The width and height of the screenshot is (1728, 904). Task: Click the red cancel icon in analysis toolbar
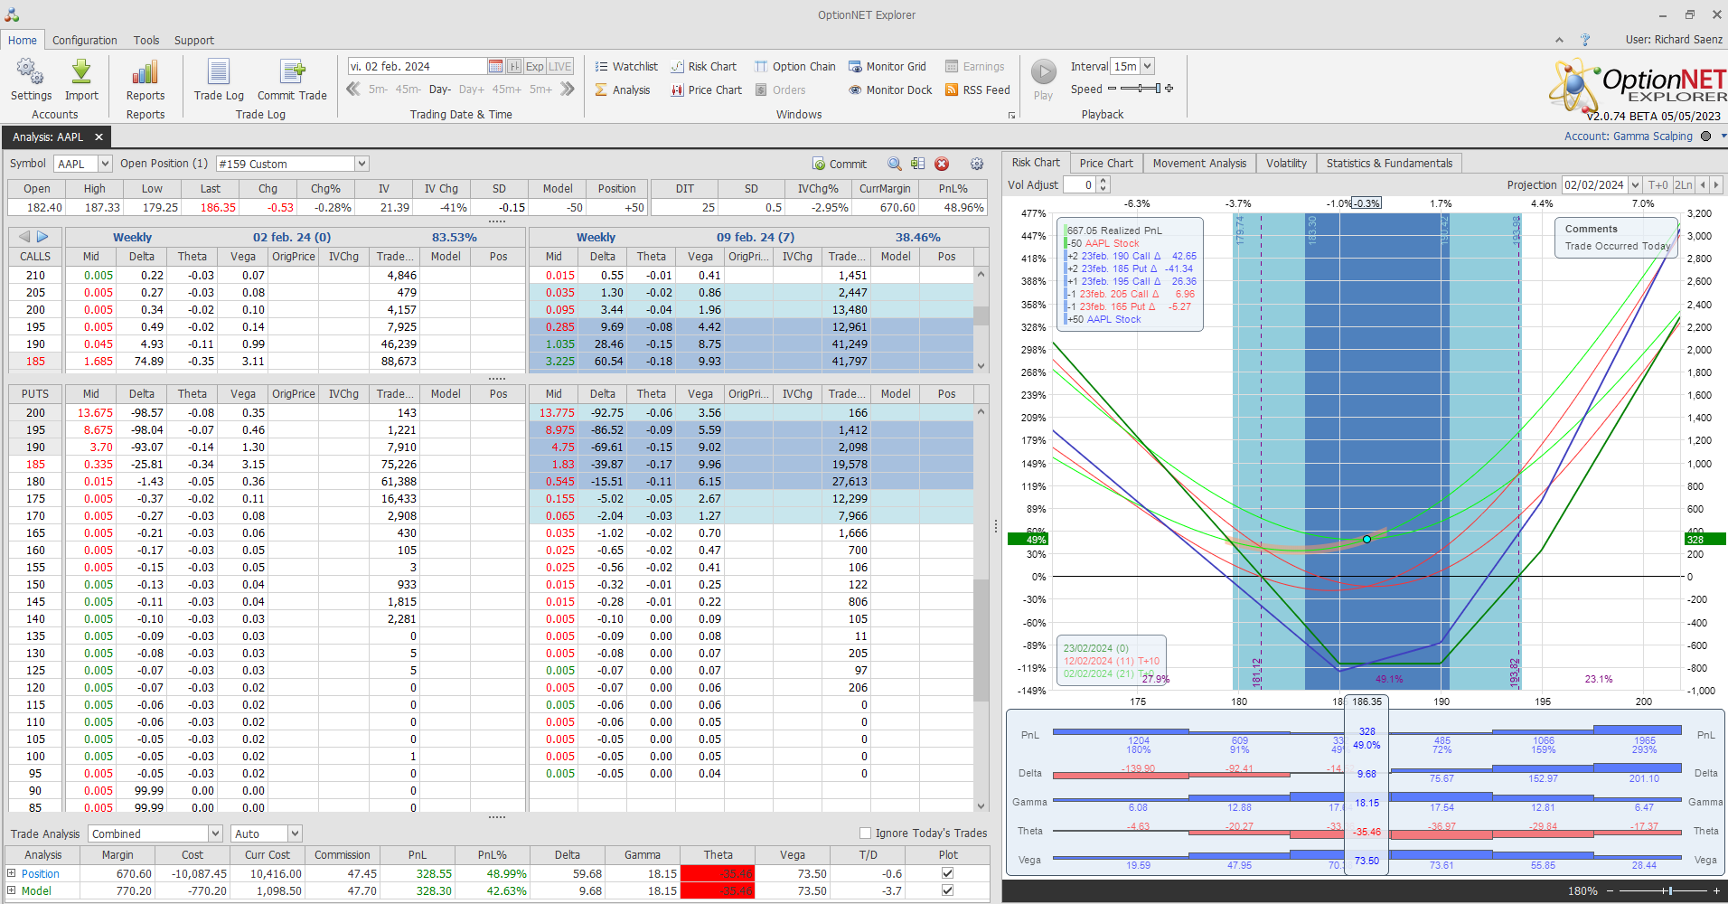[942, 164]
